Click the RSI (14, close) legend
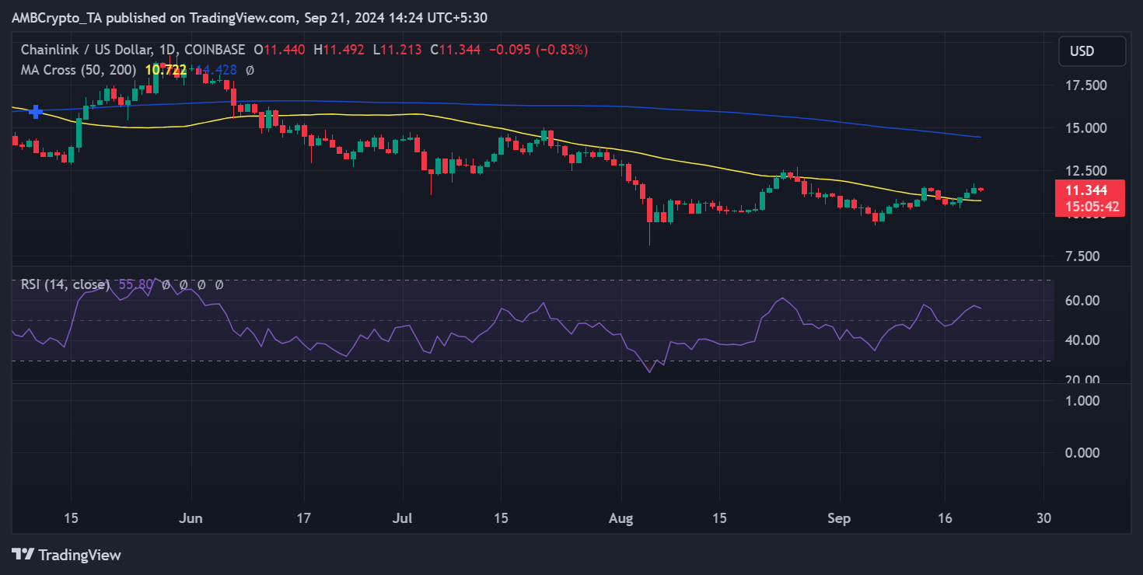Image resolution: width=1143 pixels, height=575 pixels. (x=65, y=285)
